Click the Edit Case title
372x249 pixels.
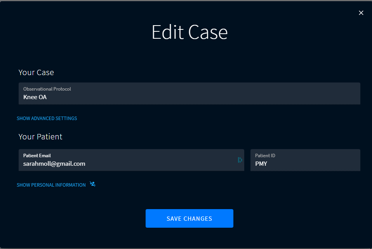[189, 32]
